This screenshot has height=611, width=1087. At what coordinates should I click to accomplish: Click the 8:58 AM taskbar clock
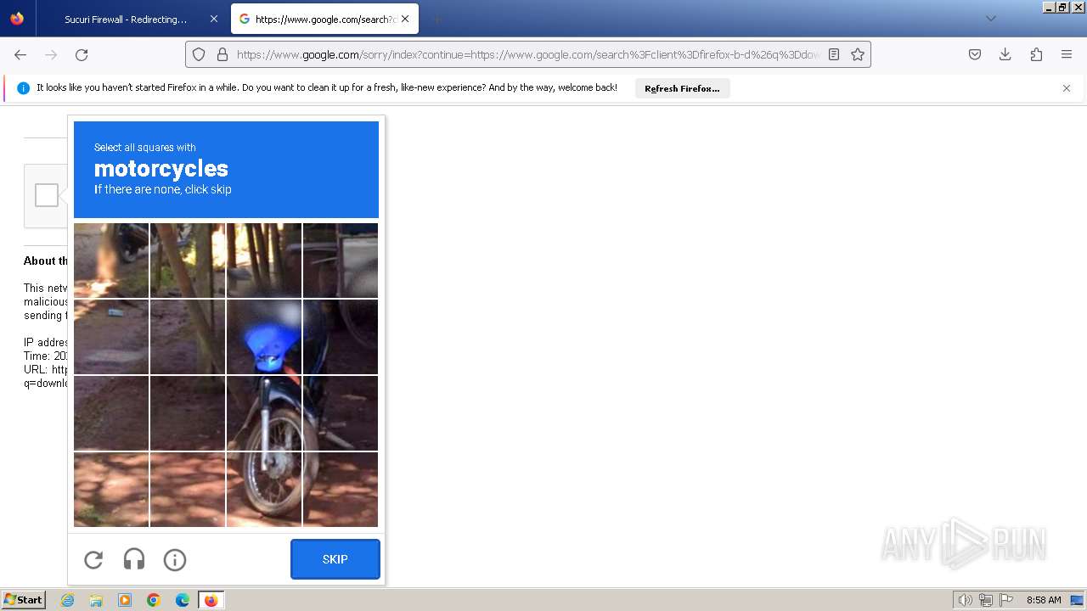point(1044,600)
